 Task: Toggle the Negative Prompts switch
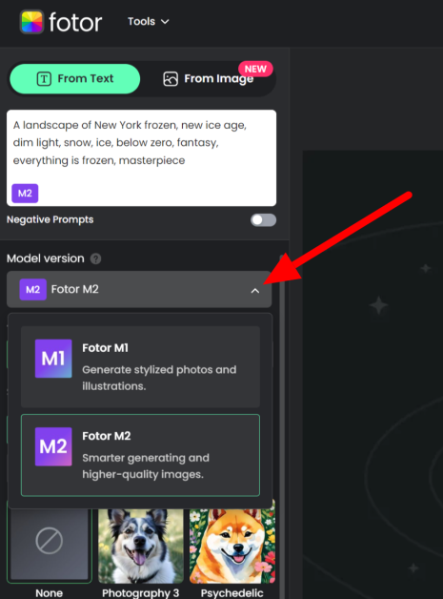click(263, 219)
